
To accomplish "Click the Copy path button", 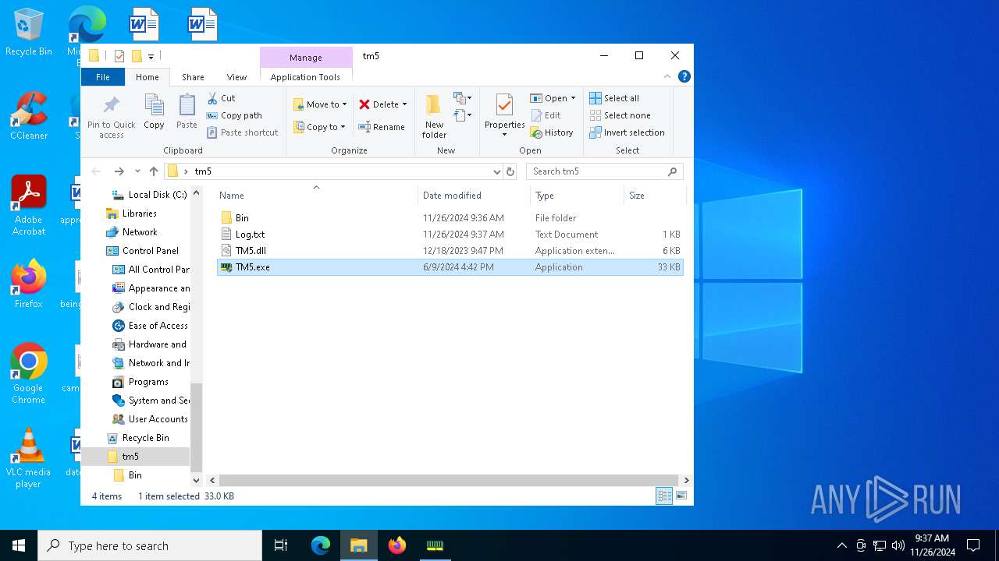I will tap(234, 115).
